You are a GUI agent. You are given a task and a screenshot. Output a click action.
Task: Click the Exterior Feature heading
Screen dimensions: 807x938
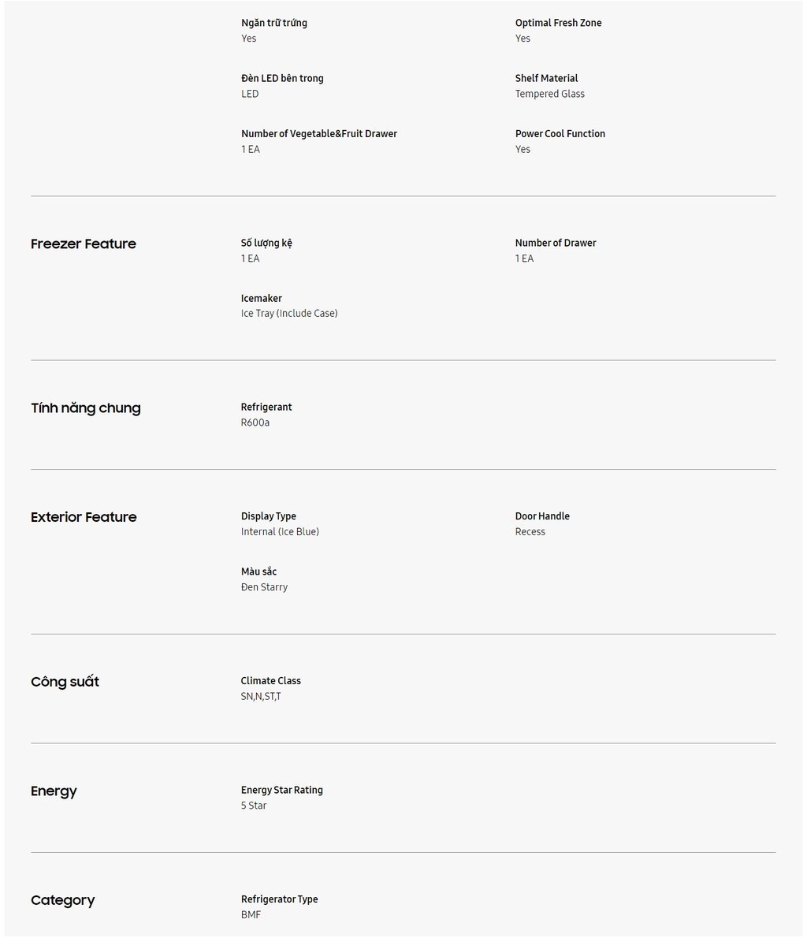point(84,517)
